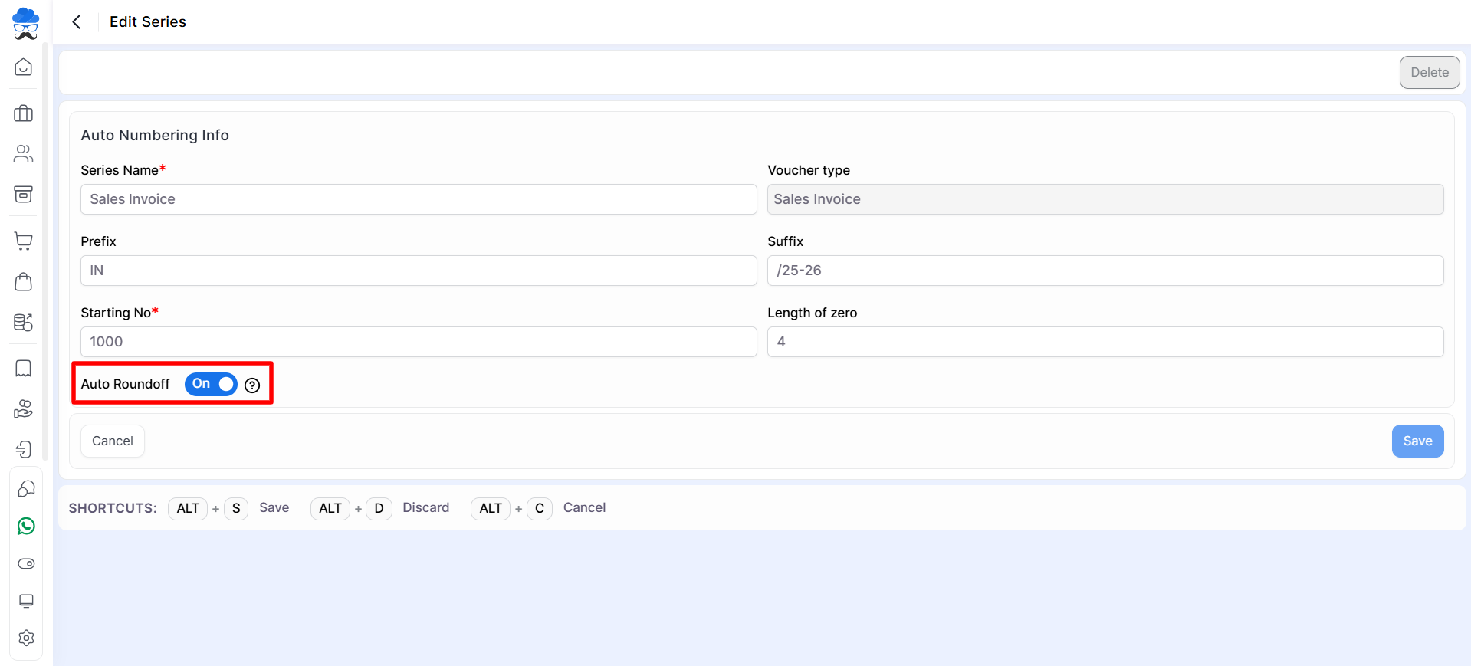
Task: Click the Cancel button
Action: point(113,441)
